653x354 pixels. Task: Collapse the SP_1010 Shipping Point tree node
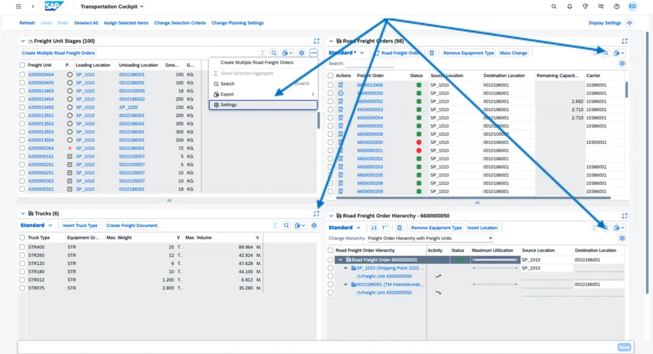(x=345, y=268)
